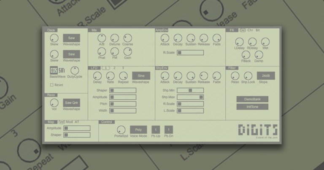The height and width of the screenshot is (170, 324).
Task: Click the AmpEnv Decay knob
Action: tap(178, 38)
